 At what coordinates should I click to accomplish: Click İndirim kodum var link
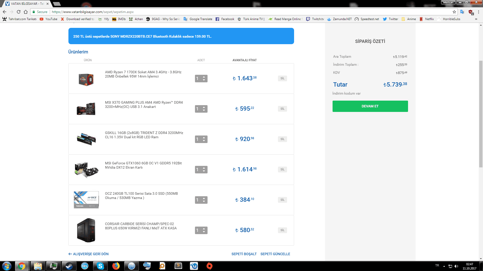[346, 93]
